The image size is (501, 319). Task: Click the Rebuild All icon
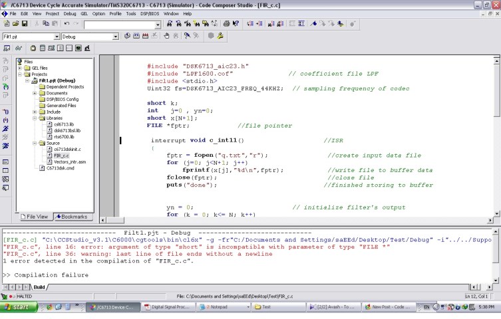pos(146,36)
